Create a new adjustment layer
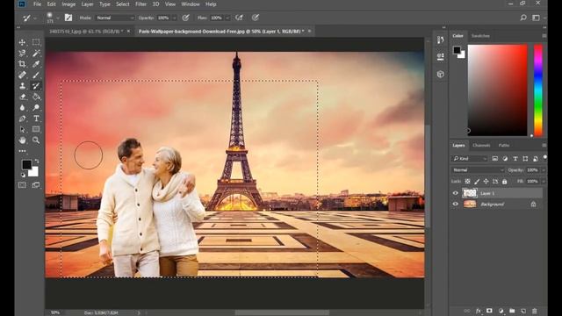 click(501, 311)
